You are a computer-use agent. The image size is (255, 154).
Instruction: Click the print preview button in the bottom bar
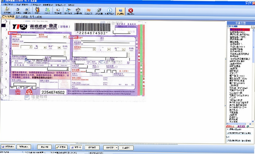tap(92, 148)
